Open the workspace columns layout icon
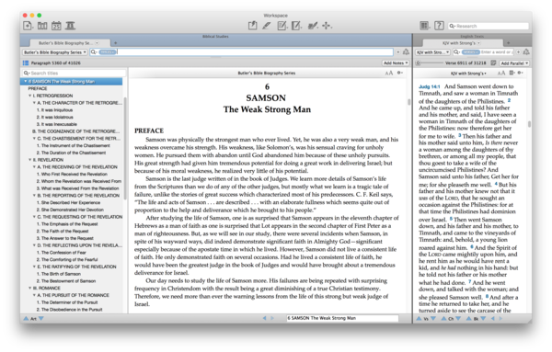The width and height of the screenshot is (552, 352). [x=424, y=26]
